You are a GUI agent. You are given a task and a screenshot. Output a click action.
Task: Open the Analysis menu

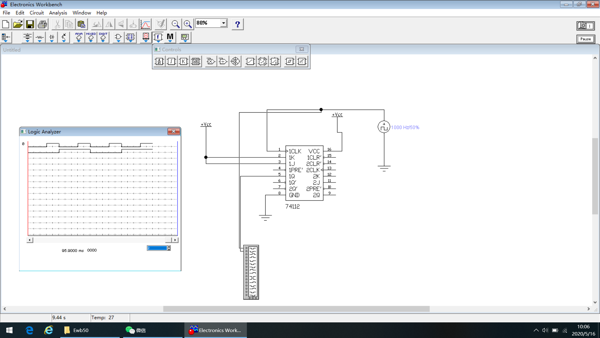pyautogui.click(x=58, y=13)
